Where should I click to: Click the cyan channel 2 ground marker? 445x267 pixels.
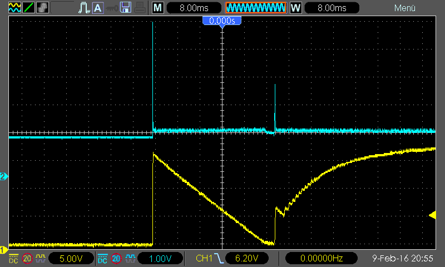4,176
